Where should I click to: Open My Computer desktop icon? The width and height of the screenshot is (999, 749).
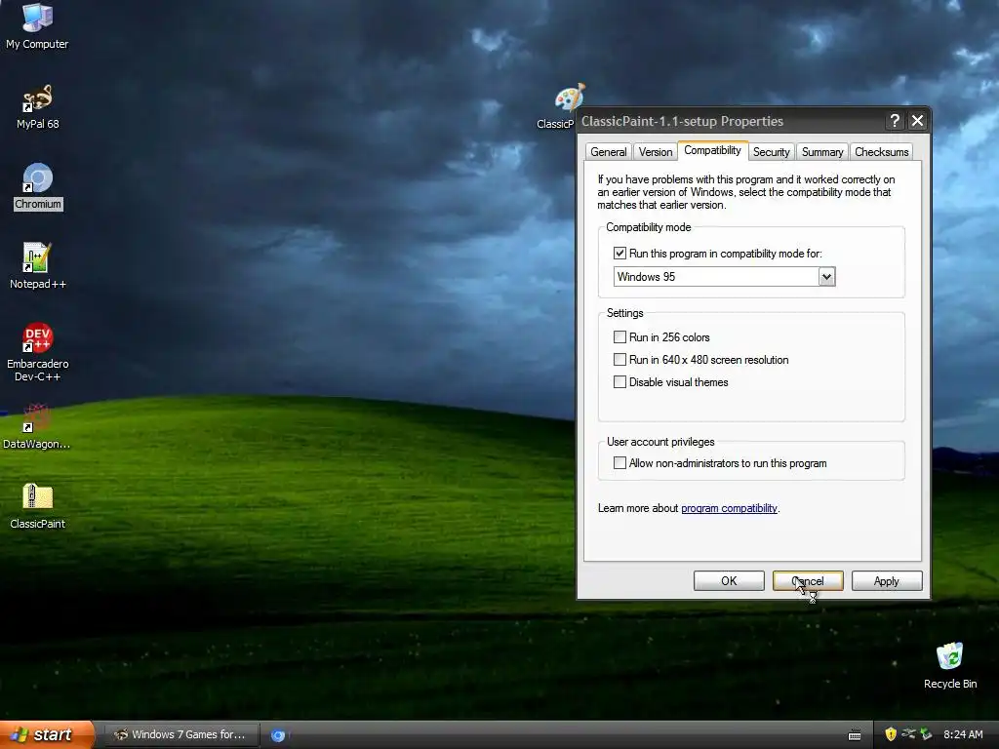pos(37,25)
